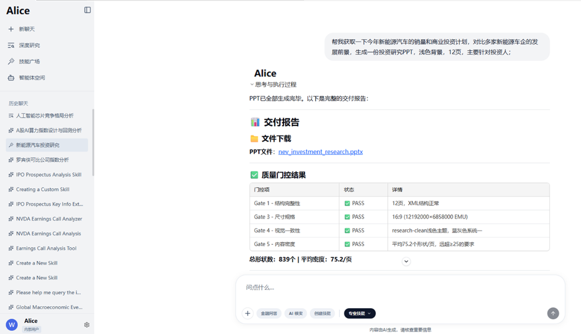
Task: Download nev_investment_research.pptx file
Action: 320,152
